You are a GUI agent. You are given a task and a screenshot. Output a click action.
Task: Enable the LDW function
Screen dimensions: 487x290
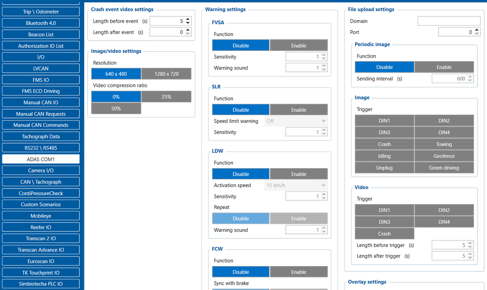[x=298, y=174]
